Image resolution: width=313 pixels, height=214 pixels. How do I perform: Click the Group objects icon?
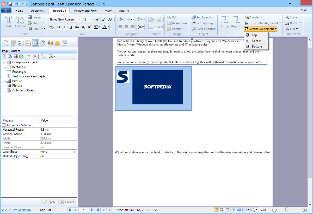(225, 22)
